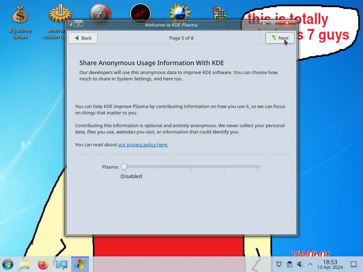
Task: Open the gear desktop icon labeled 'when so'
Action: [60, 13]
